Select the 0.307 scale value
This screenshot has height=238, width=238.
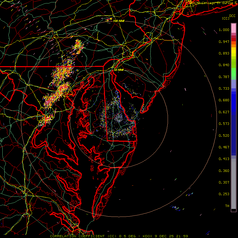tap(224, 182)
